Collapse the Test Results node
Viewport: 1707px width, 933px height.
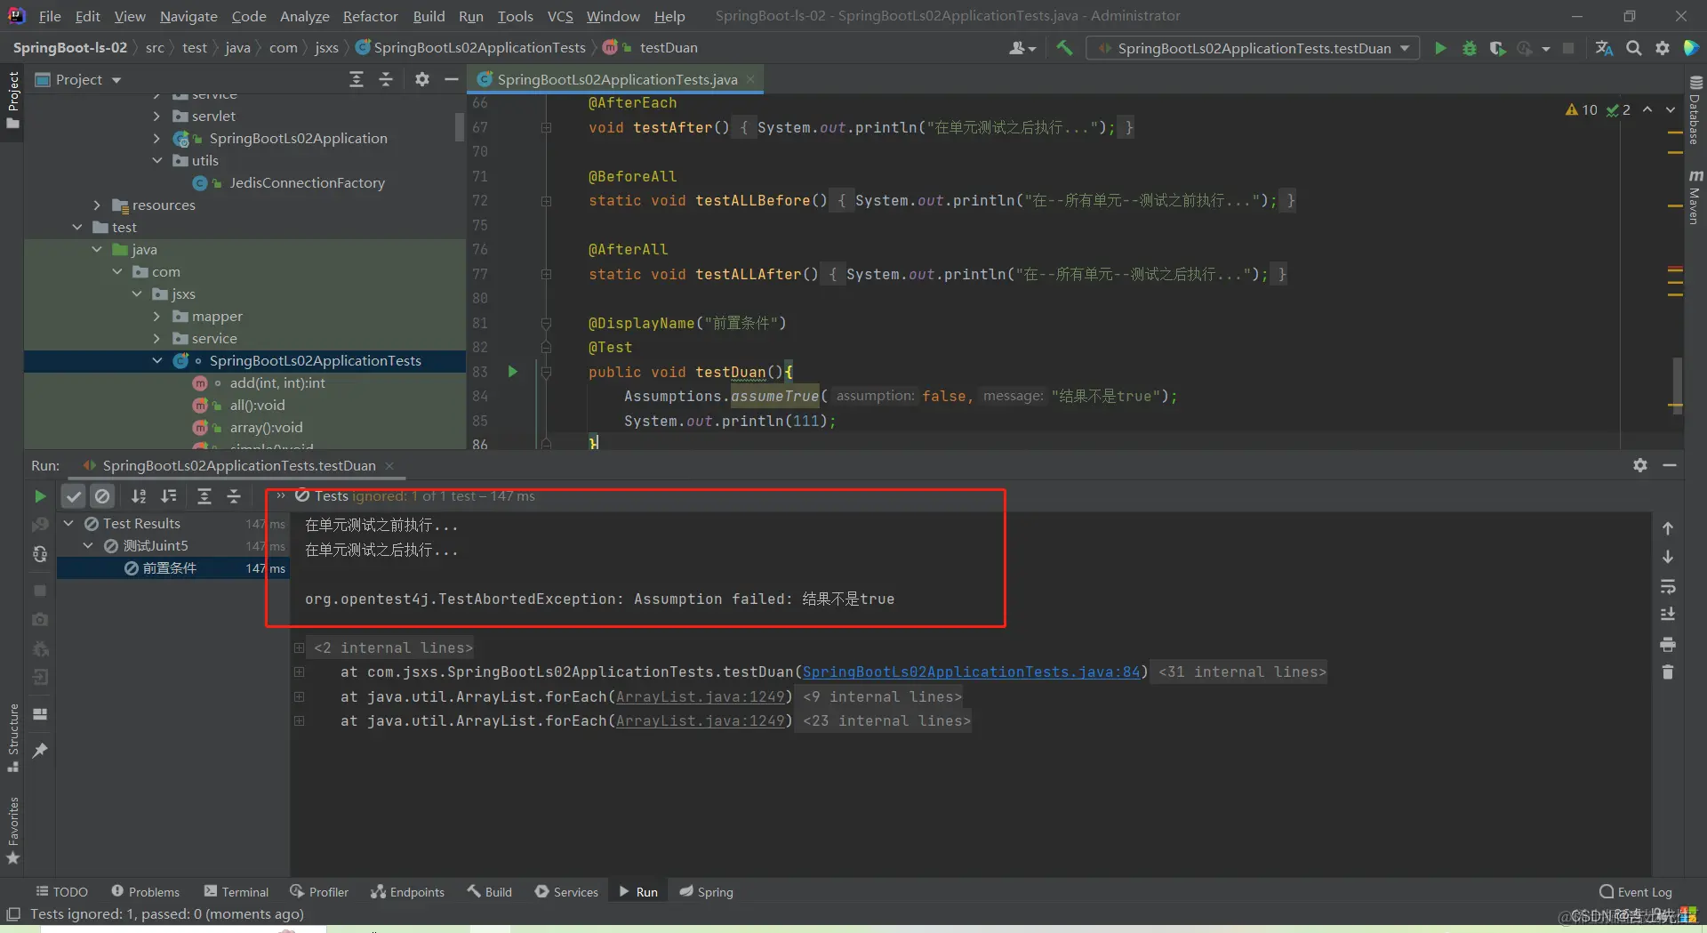68,523
